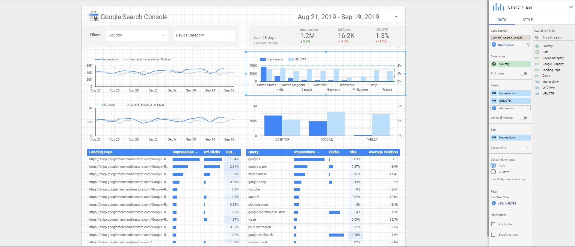Click the Query column header

(253, 152)
